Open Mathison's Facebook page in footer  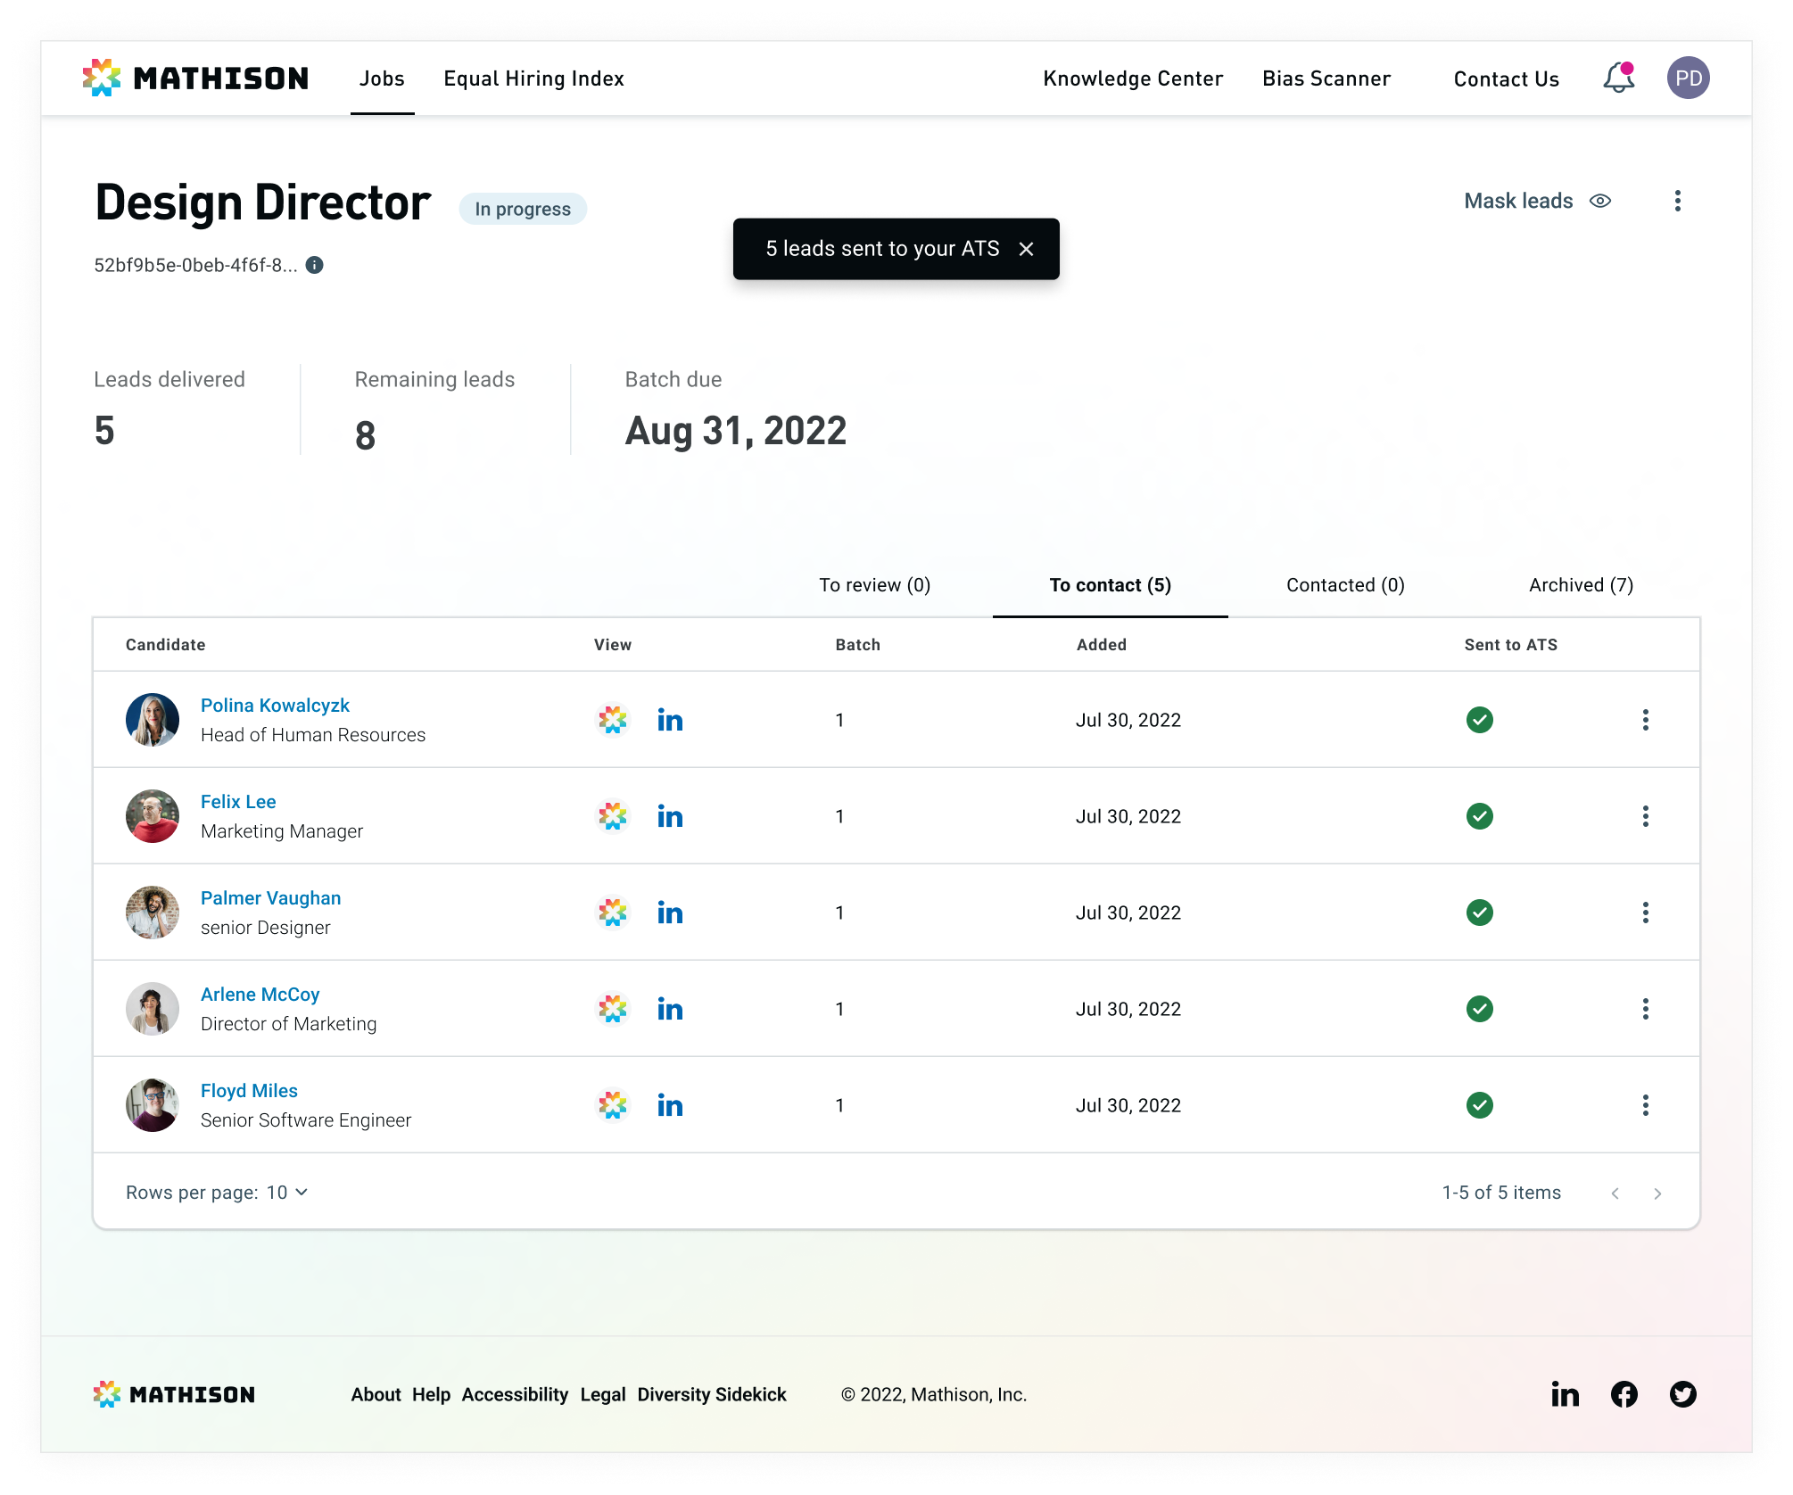click(1624, 1394)
